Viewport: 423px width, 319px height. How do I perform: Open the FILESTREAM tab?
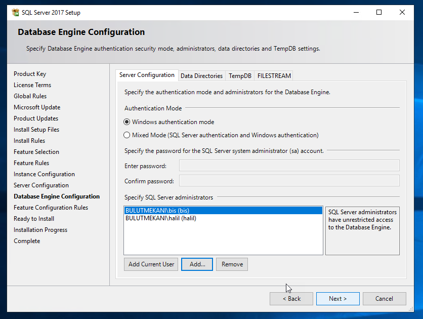coord(274,76)
